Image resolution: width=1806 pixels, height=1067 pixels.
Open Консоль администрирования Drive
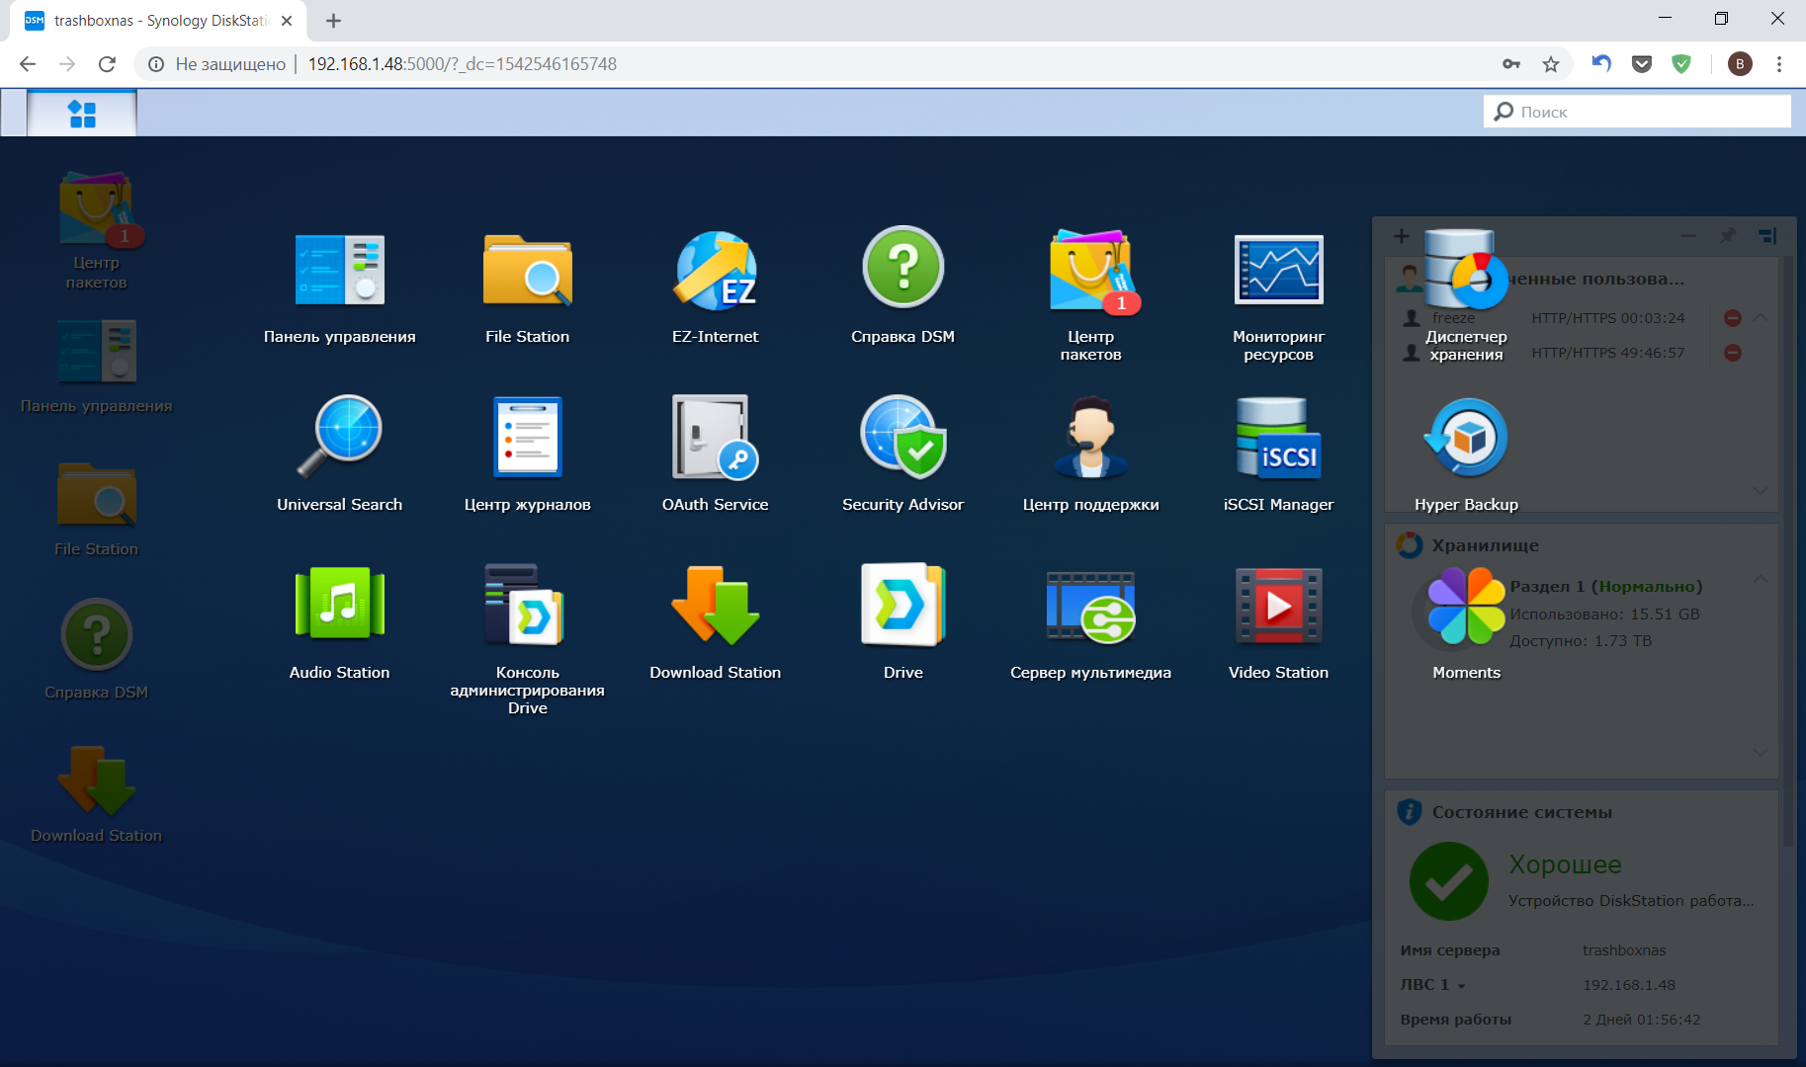[527, 639]
